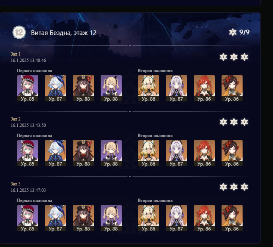
Task: Select the blonde cat-eared character in Зал 1 second half
Action: 148,88
